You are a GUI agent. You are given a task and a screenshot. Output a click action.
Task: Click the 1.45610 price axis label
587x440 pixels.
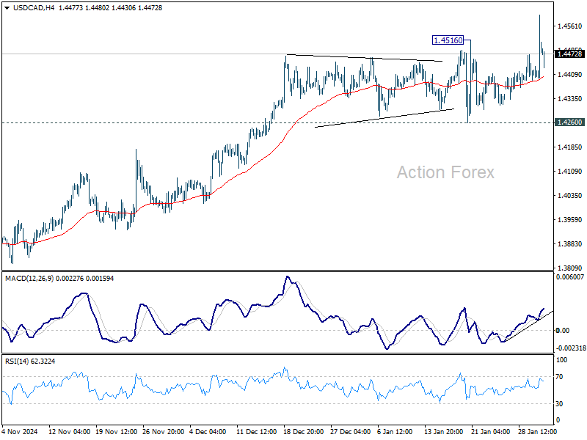570,26
